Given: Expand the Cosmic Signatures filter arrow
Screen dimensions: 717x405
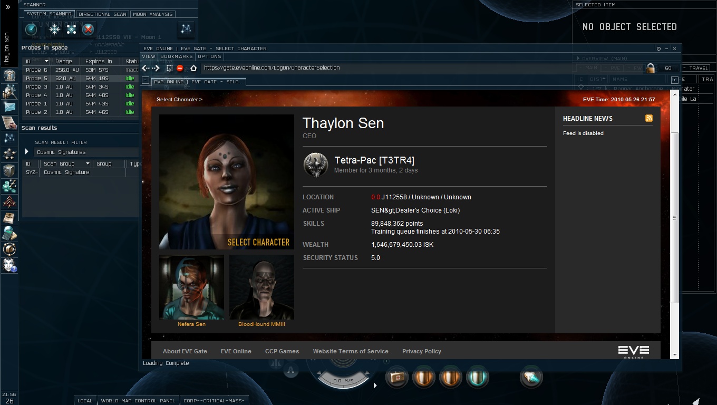Looking at the screenshot, I should 27,152.
